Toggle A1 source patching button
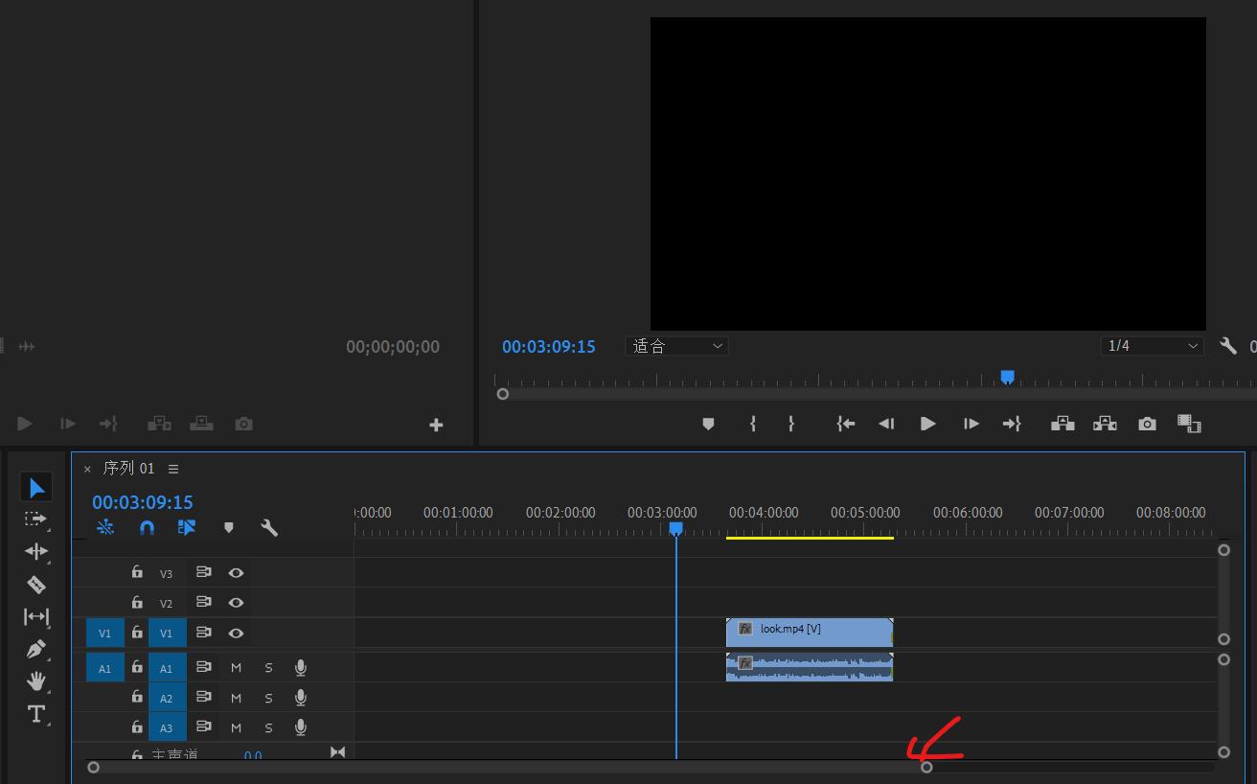 pyautogui.click(x=105, y=669)
